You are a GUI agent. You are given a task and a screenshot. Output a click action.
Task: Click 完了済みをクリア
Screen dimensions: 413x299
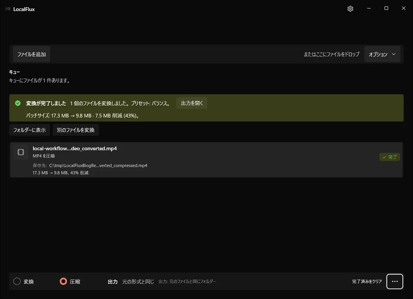[x=367, y=281]
